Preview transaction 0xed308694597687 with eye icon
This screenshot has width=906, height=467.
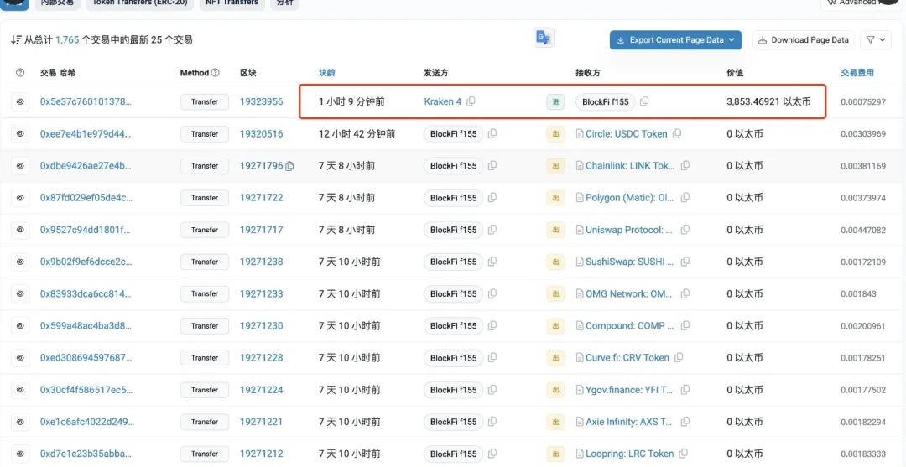20,358
